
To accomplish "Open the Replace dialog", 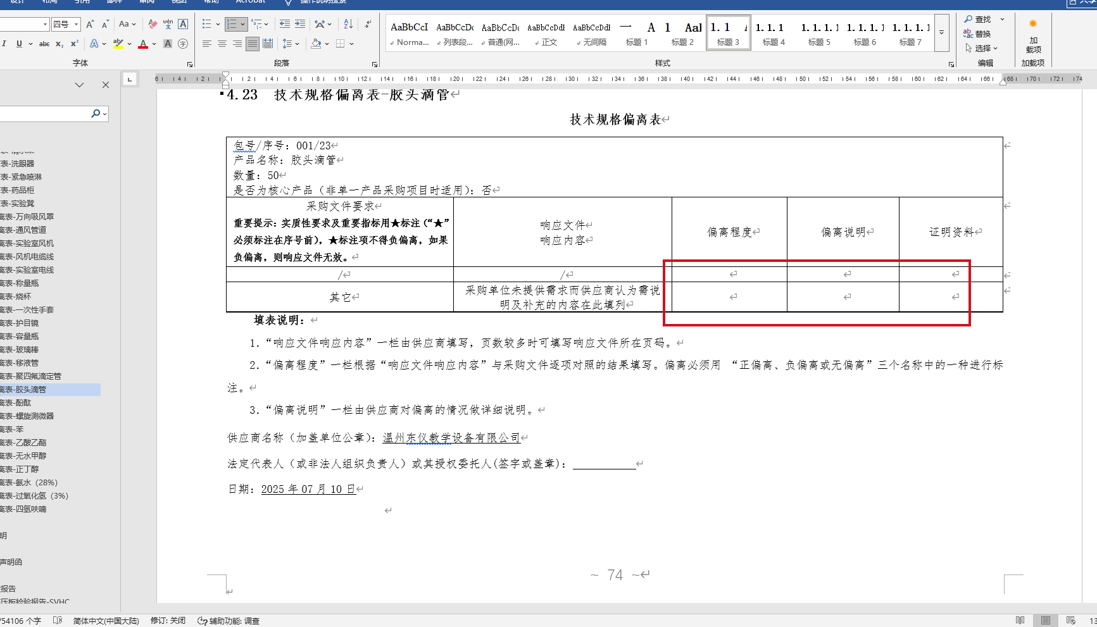I will tap(977, 34).
